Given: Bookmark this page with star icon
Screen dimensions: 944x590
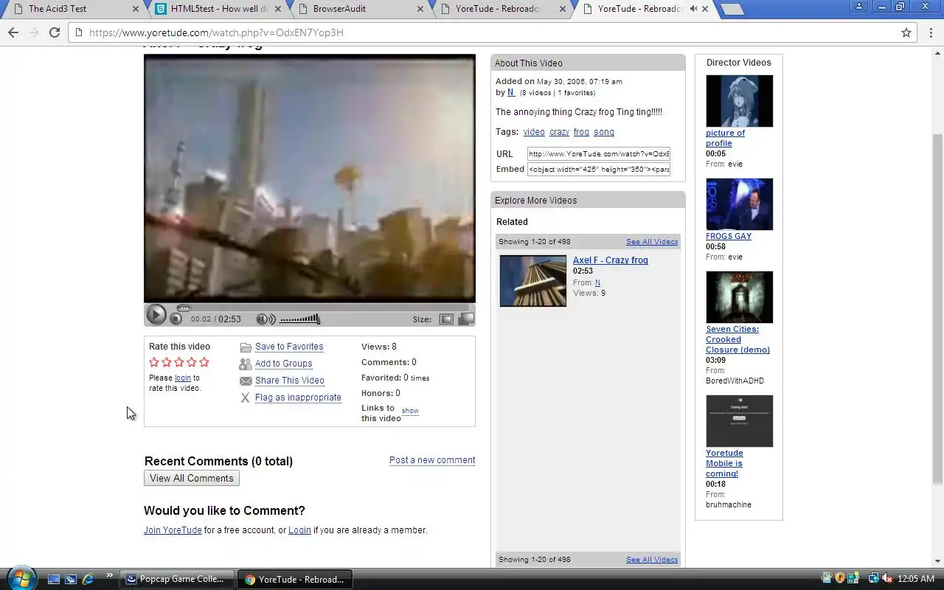Looking at the screenshot, I should [x=906, y=32].
